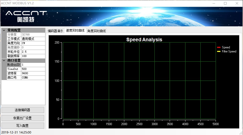
Task: Select the TimeOut 500 value field
Action: [x=33, y=69]
